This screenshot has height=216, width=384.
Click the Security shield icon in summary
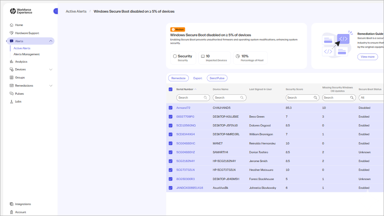tap(175, 56)
